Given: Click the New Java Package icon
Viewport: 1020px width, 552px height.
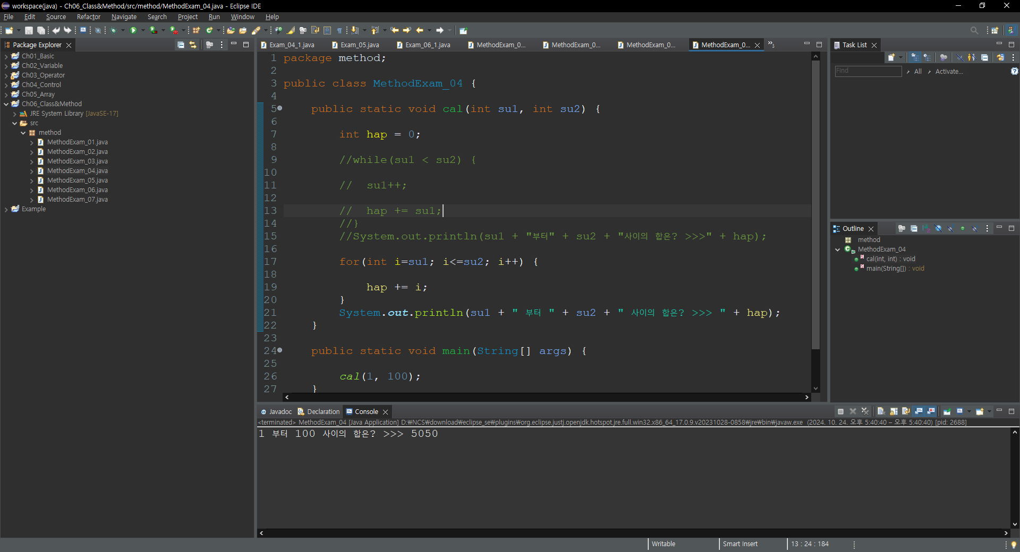Looking at the screenshot, I should (x=197, y=30).
